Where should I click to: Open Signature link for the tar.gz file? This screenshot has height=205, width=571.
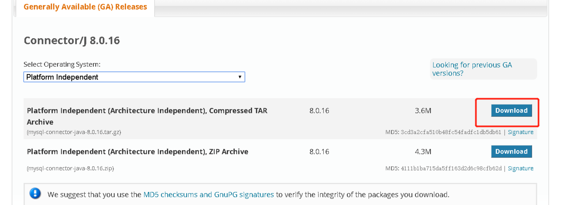(x=520, y=132)
